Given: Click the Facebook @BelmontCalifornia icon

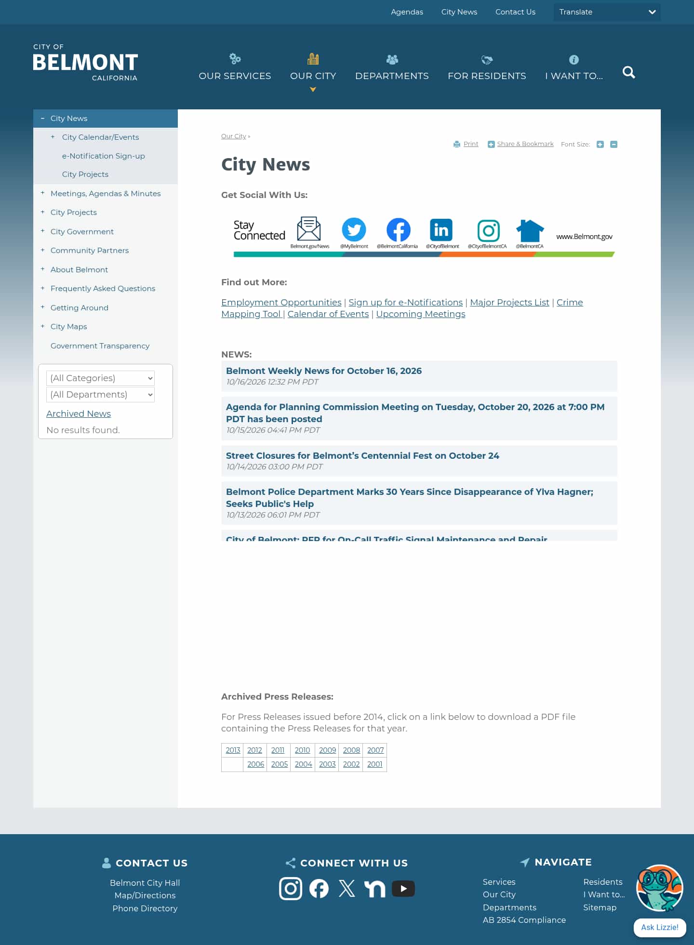Looking at the screenshot, I should (x=398, y=229).
